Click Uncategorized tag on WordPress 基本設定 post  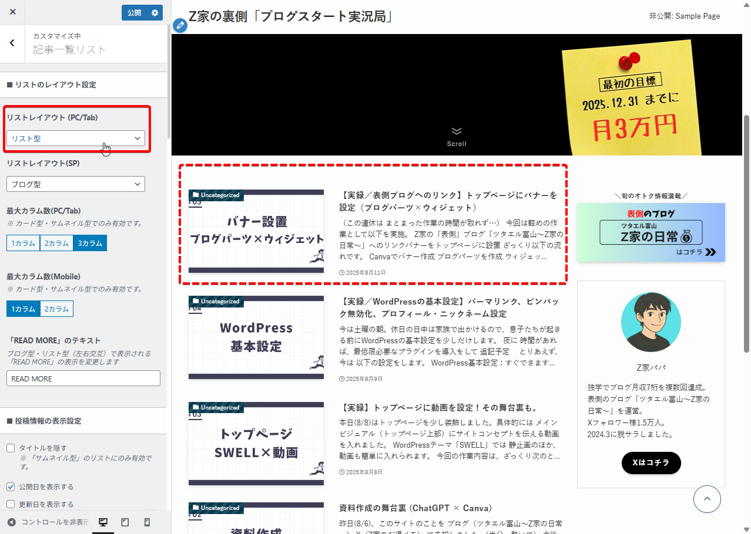[216, 302]
